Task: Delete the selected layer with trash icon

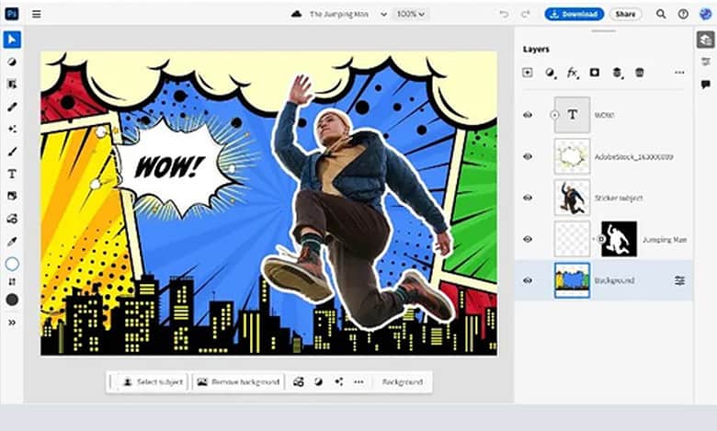Action: pyautogui.click(x=640, y=73)
